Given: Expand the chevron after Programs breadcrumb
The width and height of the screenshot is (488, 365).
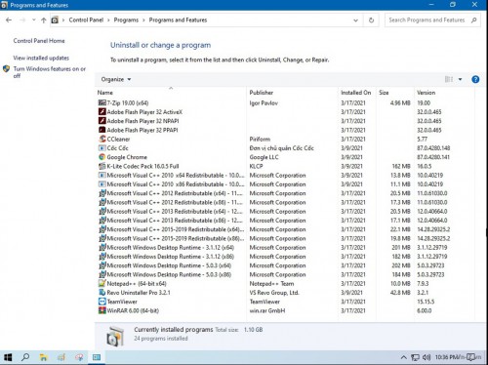Looking at the screenshot, I should tap(143, 20).
